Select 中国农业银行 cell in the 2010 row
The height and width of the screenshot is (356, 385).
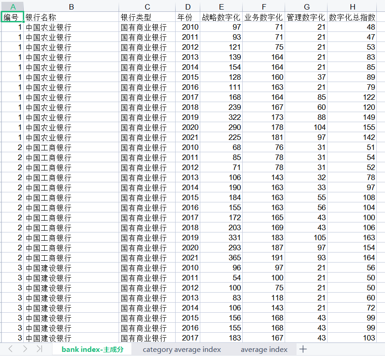pyautogui.click(x=71, y=27)
